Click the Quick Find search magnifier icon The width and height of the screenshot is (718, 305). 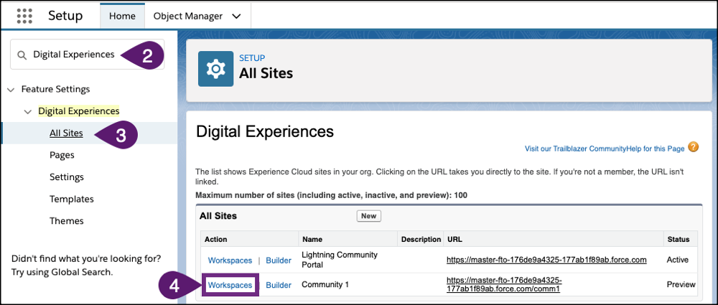pyautogui.click(x=22, y=55)
